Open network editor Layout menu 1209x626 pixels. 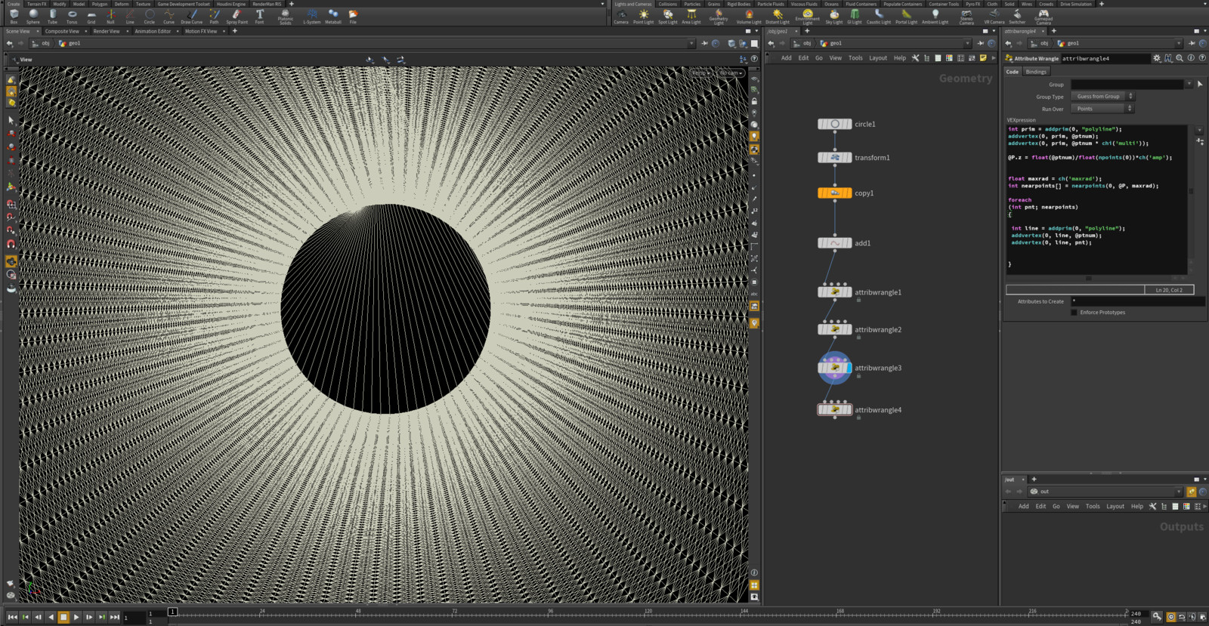[x=878, y=57]
